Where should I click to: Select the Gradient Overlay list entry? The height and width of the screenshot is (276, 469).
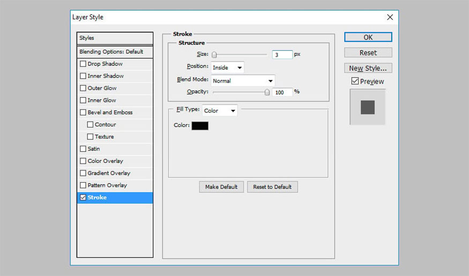(109, 173)
